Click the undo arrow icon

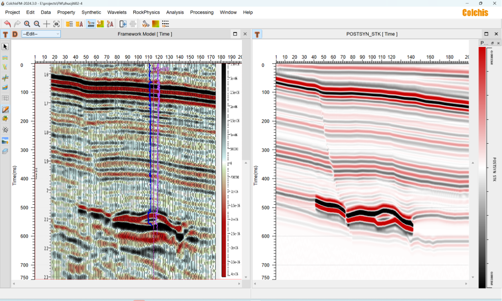7,24
